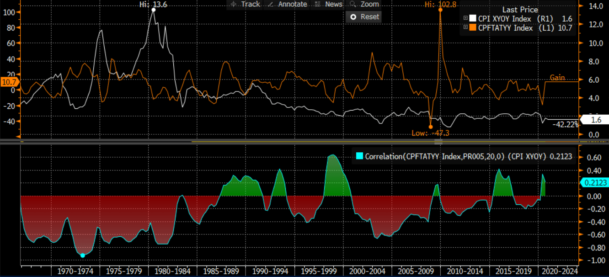Screen dimensions: 609x277
Task: Click the 2015-2019 axis label
Action: click(514, 271)
